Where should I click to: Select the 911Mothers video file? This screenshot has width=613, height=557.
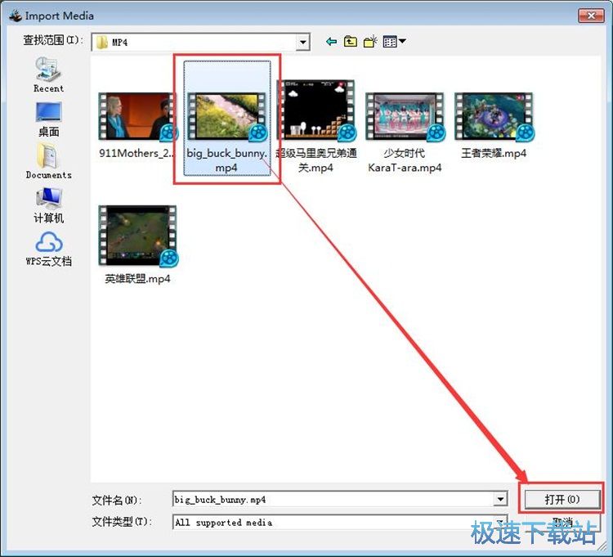click(137, 125)
